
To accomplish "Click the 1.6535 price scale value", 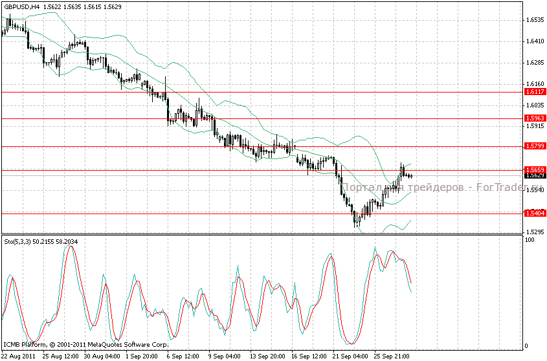I will 535,20.
